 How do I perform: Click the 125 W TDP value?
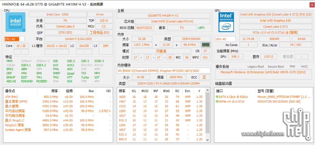pyautogui.click(x=104, y=21)
